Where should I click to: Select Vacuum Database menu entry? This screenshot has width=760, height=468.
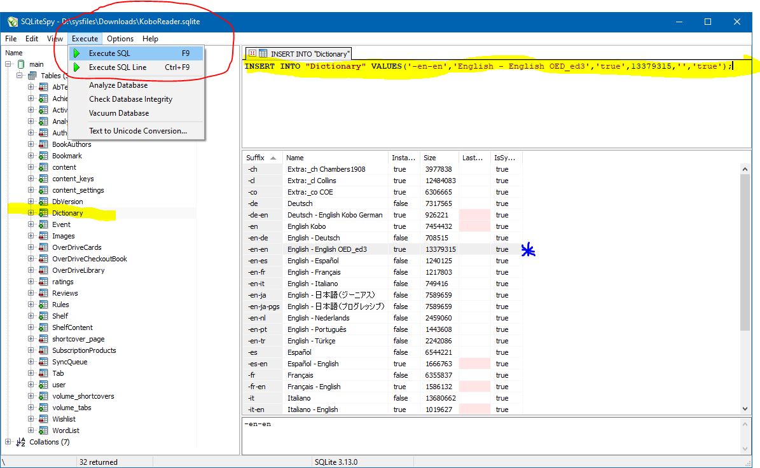[119, 113]
